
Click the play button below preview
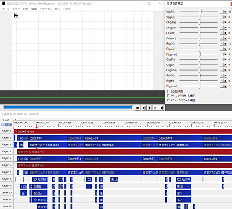[137, 108]
